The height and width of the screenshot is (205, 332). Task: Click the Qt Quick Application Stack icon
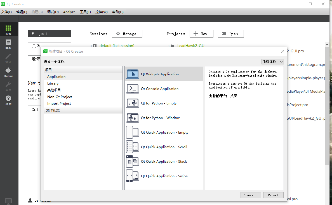click(133, 162)
